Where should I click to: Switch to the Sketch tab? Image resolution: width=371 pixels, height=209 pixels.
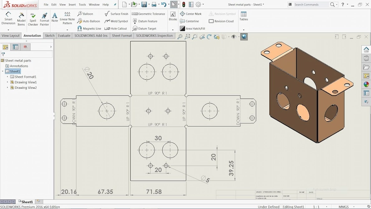point(50,36)
